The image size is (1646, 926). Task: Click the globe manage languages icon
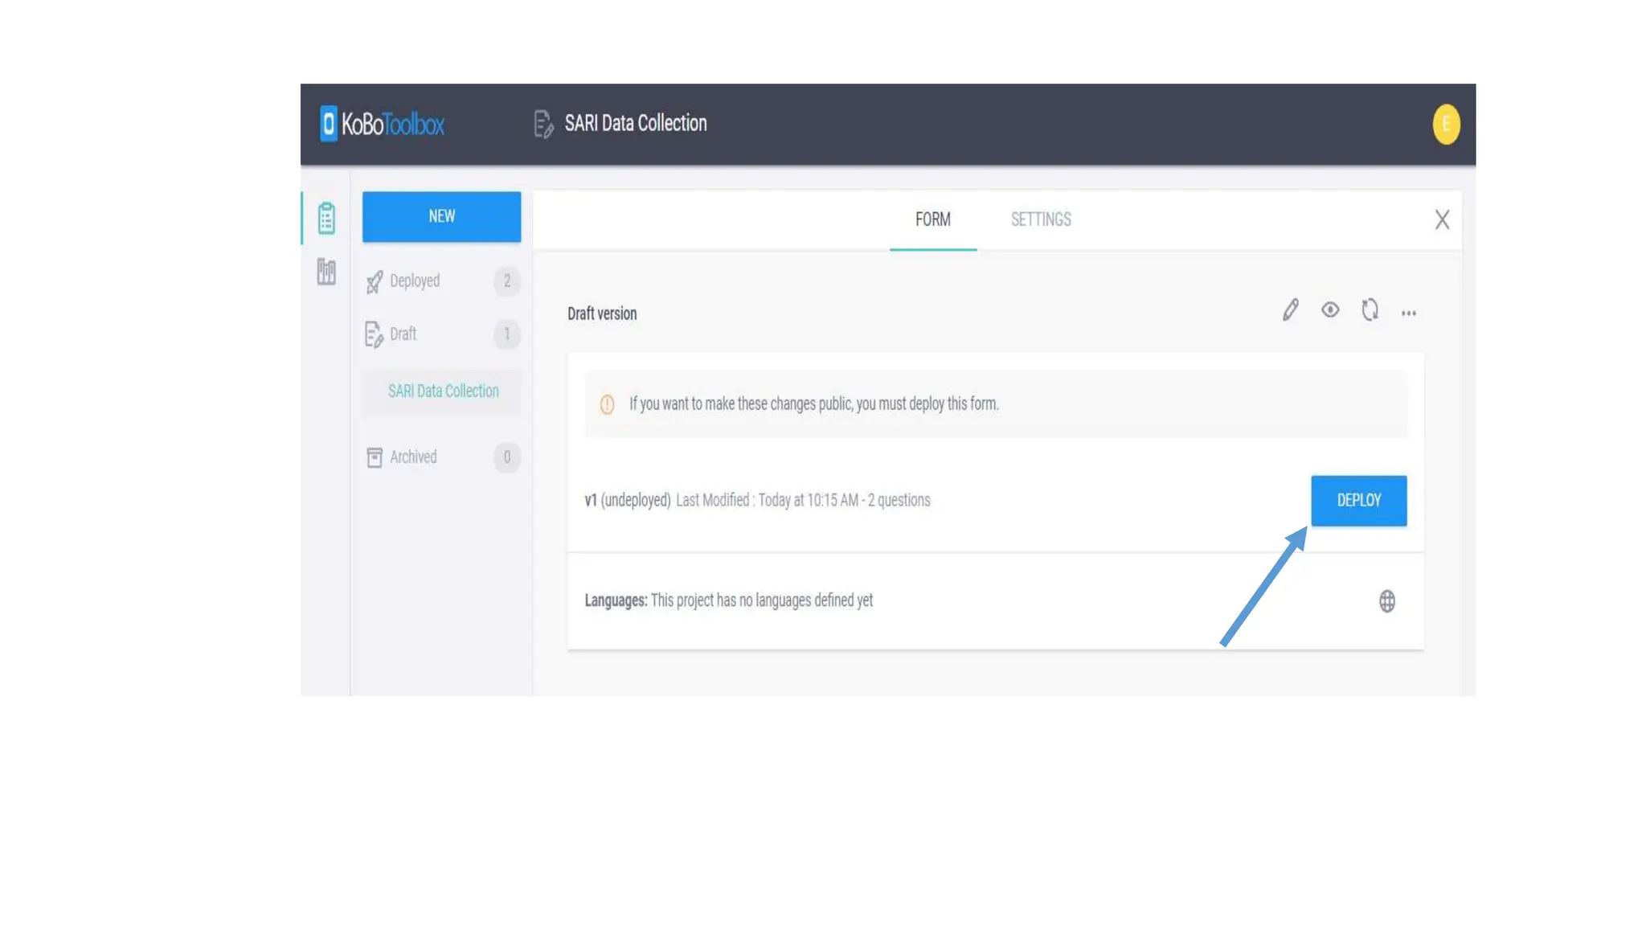(x=1387, y=601)
